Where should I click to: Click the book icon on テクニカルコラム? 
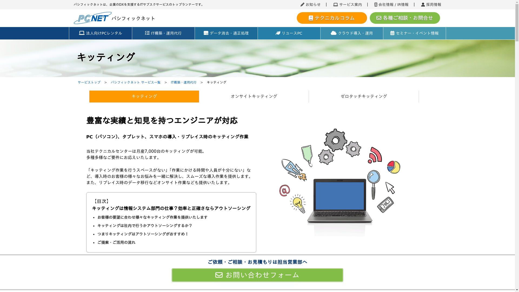click(311, 18)
